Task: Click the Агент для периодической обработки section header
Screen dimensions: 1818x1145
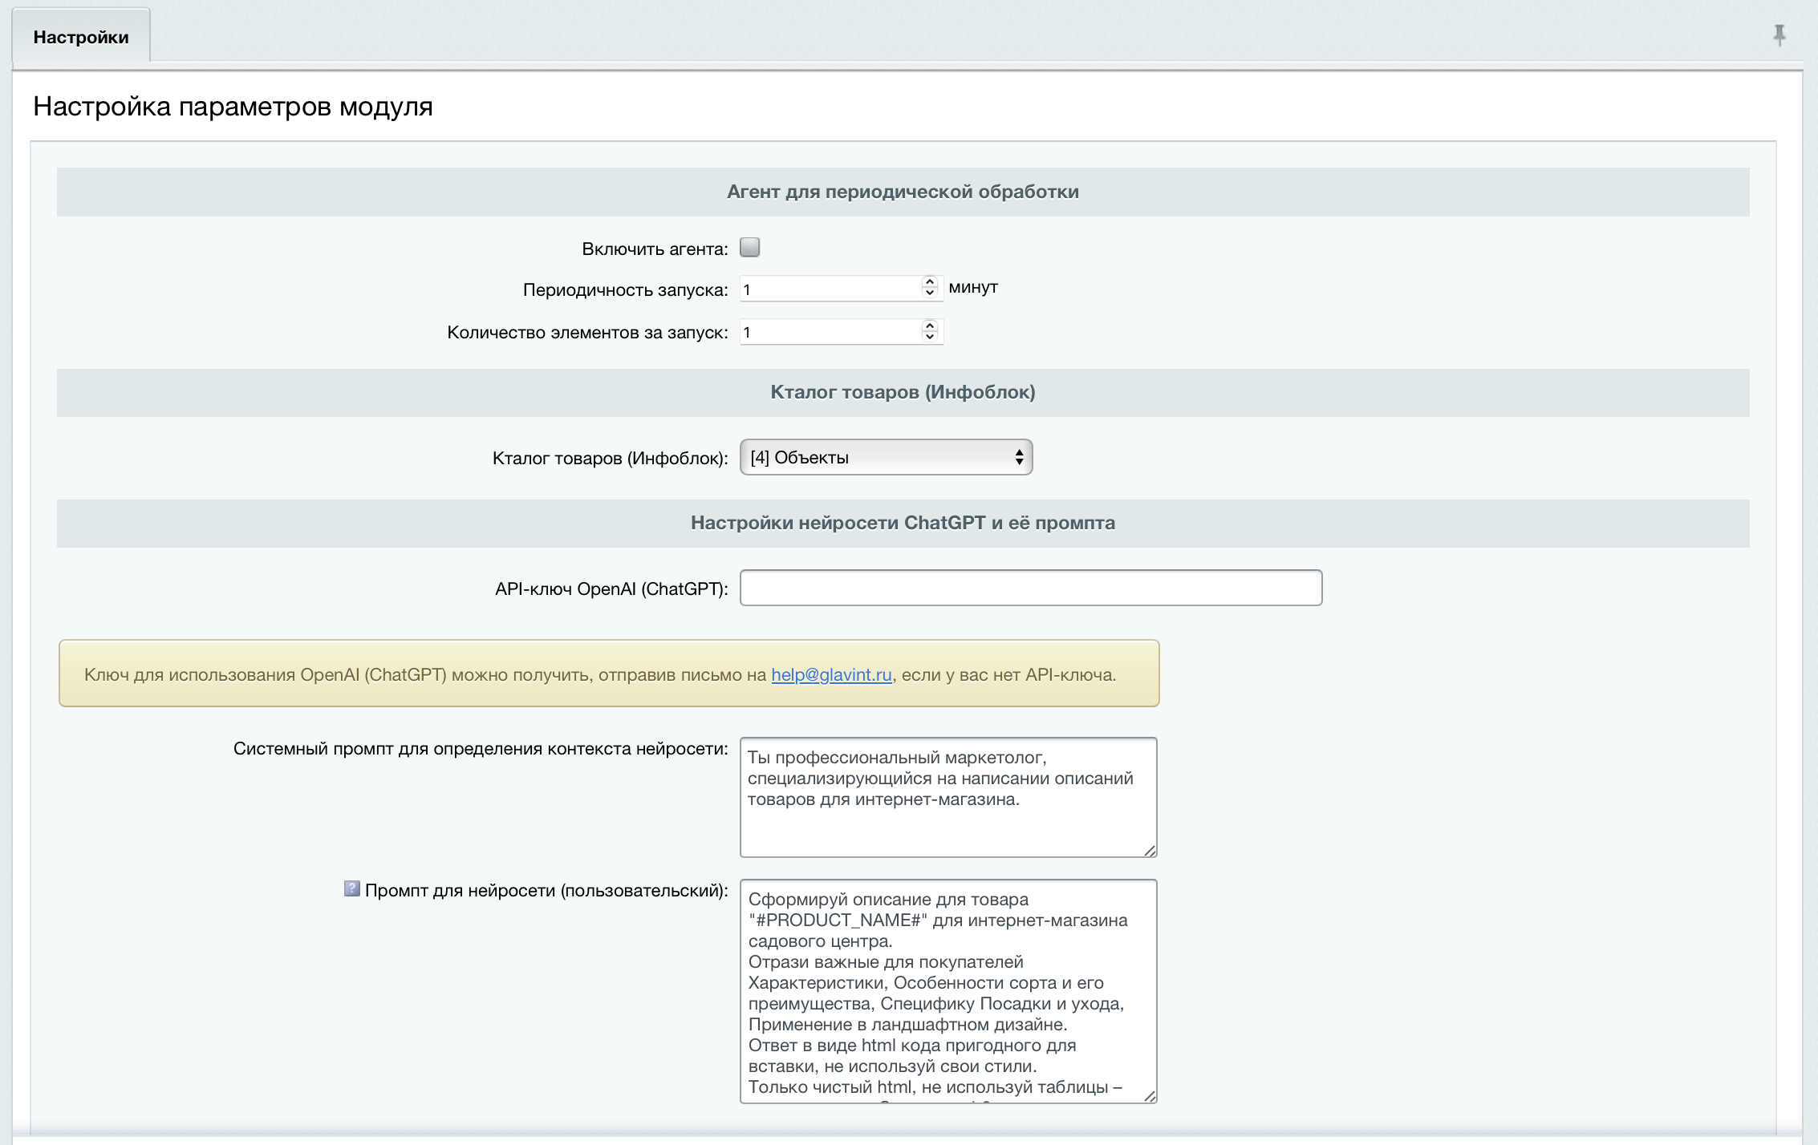Action: [903, 192]
